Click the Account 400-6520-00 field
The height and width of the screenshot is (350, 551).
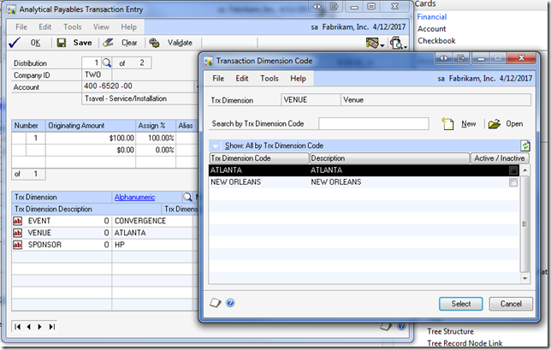click(x=139, y=86)
